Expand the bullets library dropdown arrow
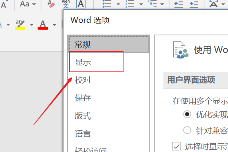The height and width of the screenshot is (152, 228). [x=118, y=4]
